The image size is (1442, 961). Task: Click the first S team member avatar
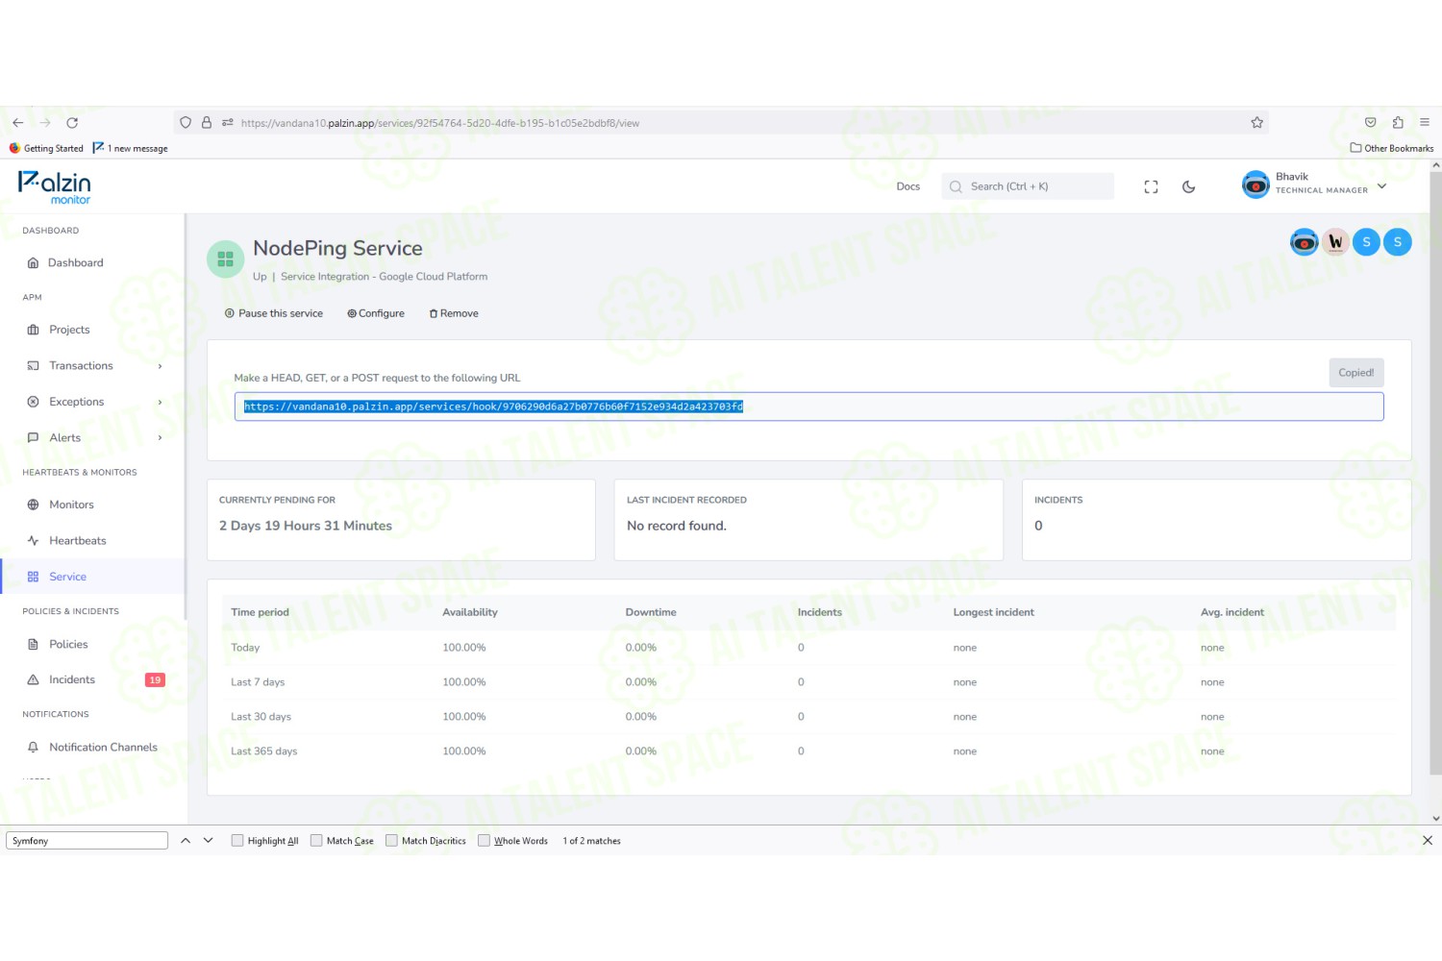pos(1366,242)
